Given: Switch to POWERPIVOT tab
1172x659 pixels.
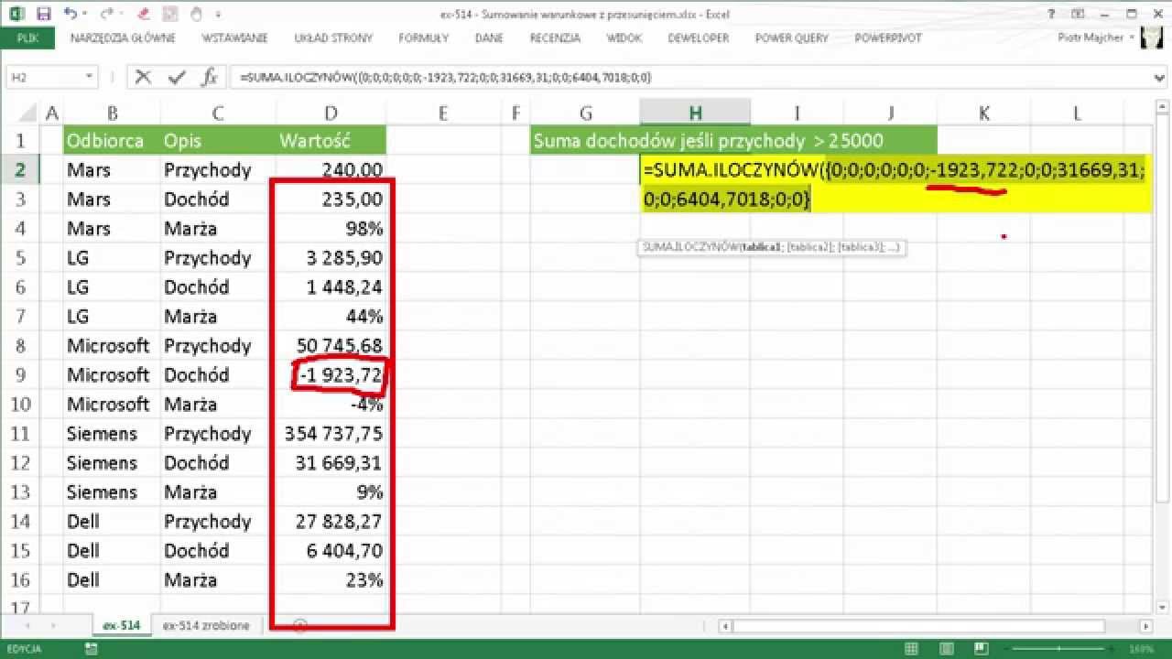Looking at the screenshot, I should (887, 38).
